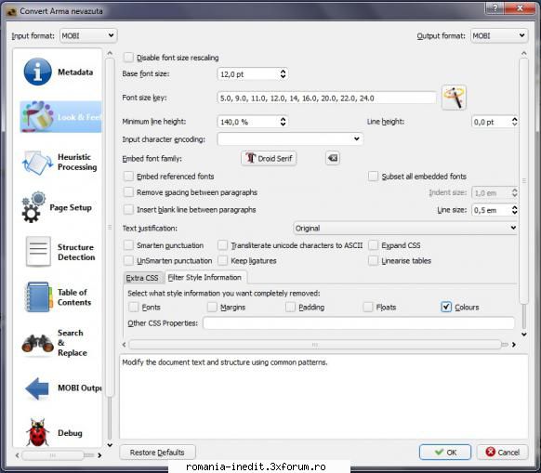Select the Debug ladybug icon

tap(37, 433)
